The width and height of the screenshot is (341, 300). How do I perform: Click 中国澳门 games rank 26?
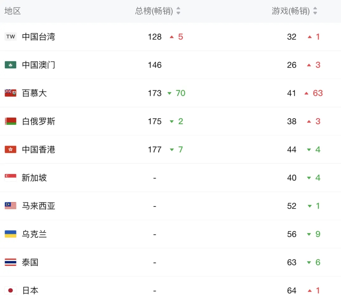(292, 65)
